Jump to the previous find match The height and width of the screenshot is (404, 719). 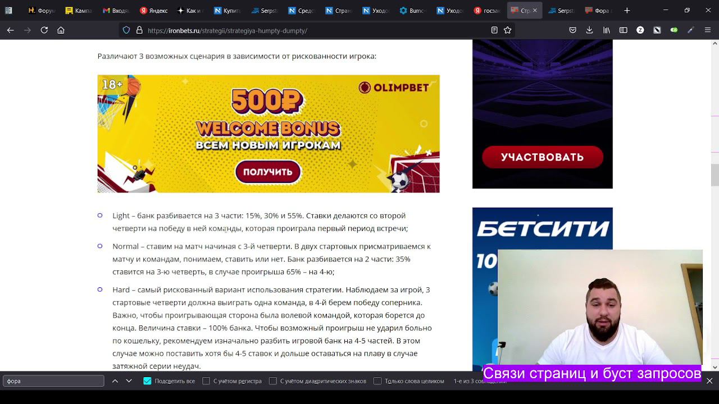(115, 381)
